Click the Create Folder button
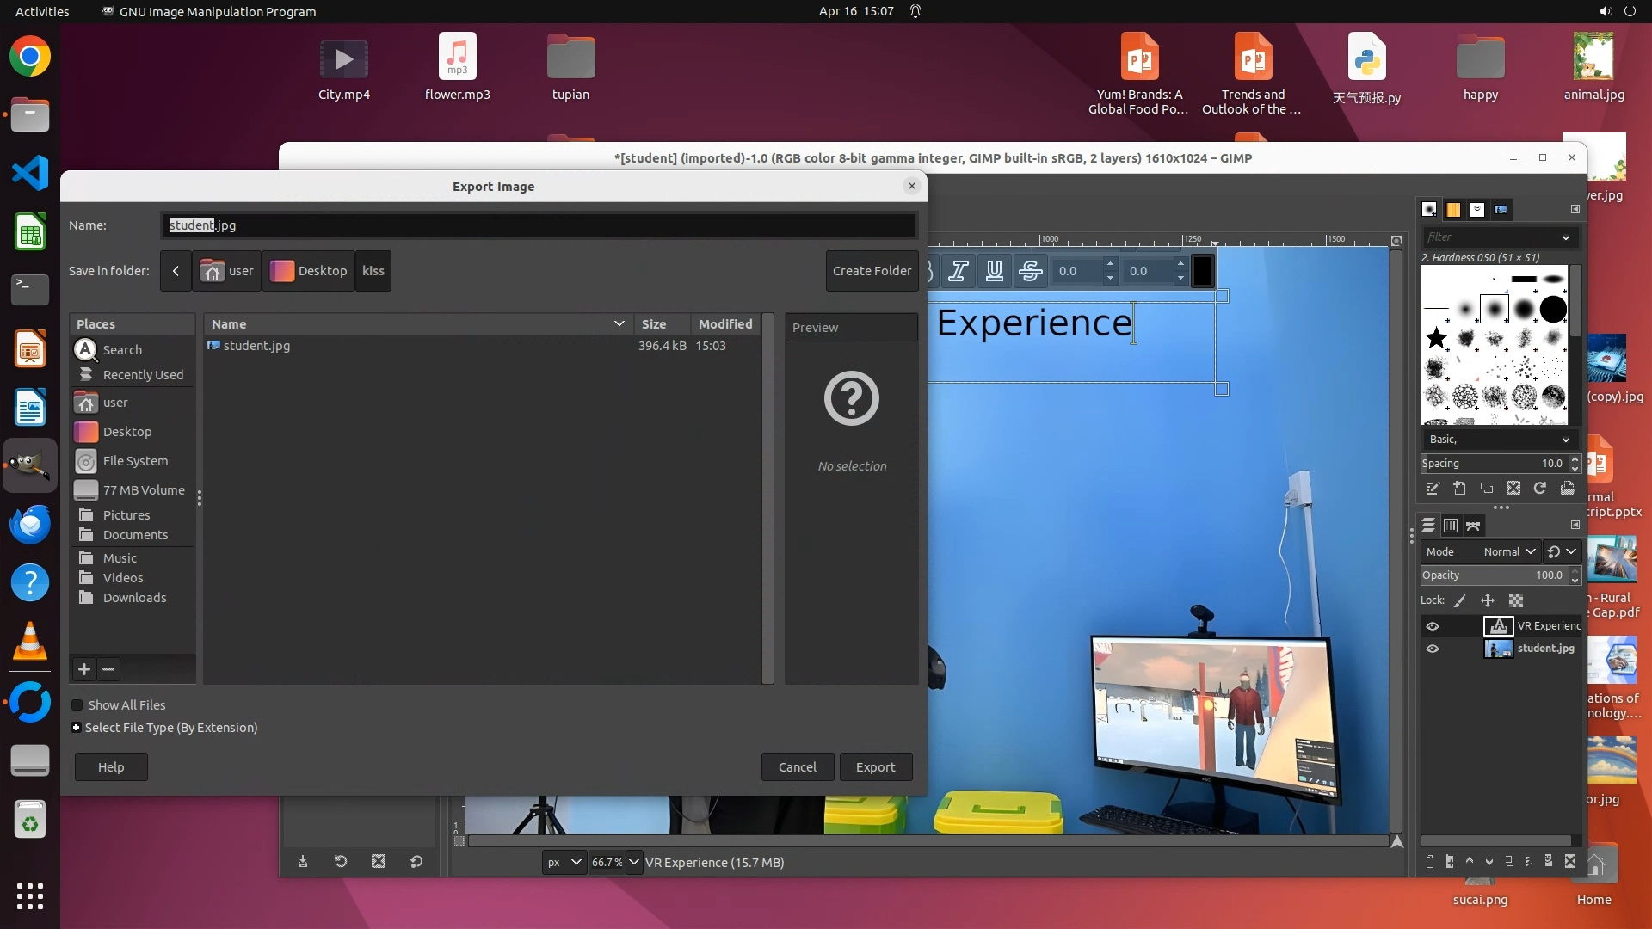Screen dimensions: 1652x929 872,271
